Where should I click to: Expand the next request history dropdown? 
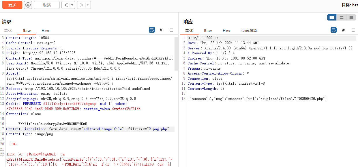click(88, 5)
